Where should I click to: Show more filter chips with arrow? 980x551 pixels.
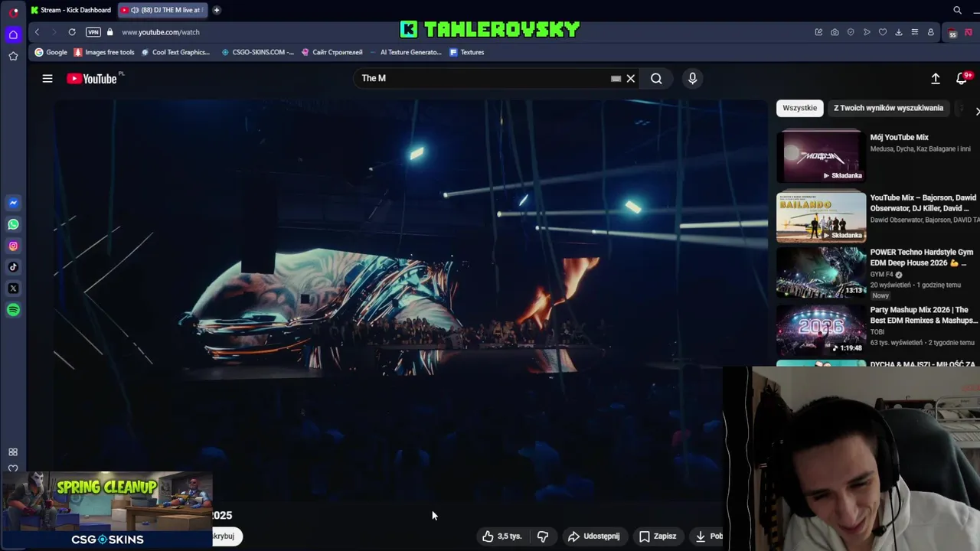click(x=977, y=112)
